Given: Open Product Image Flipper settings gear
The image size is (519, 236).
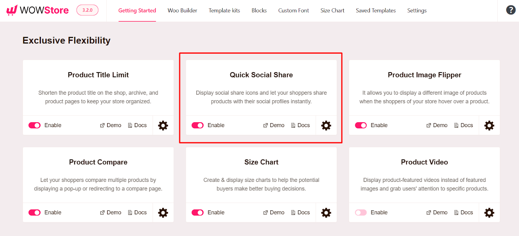Looking at the screenshot, I should click(x=489, y=125).
